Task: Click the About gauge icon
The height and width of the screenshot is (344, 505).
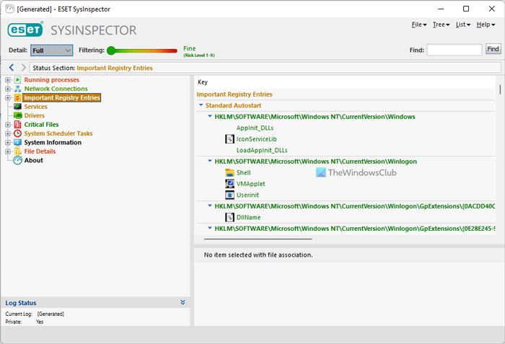Action: point(17,160)
